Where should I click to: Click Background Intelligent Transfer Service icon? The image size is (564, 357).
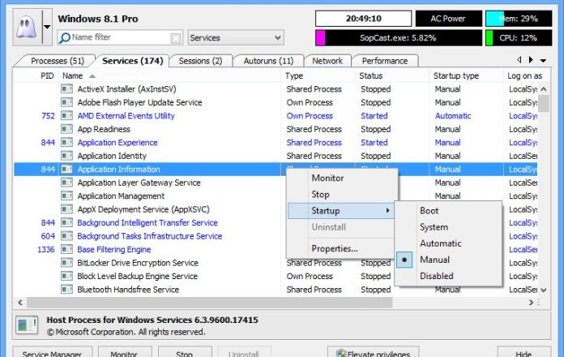click(66, 222)
